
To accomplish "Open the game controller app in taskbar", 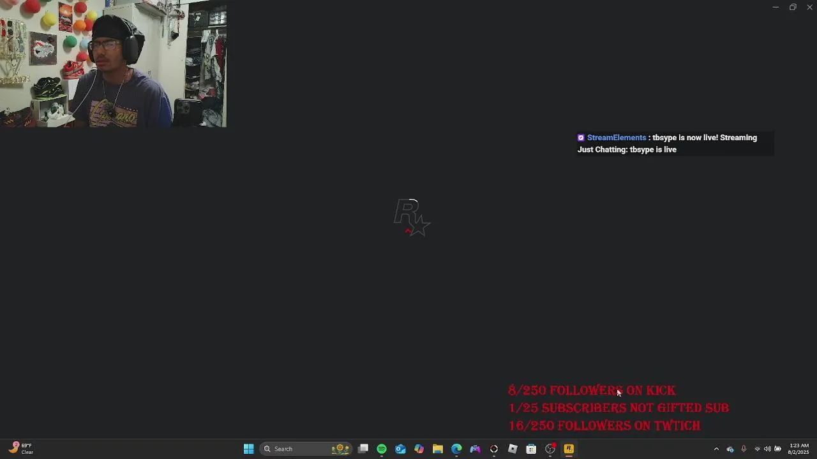I will [475, 449].
